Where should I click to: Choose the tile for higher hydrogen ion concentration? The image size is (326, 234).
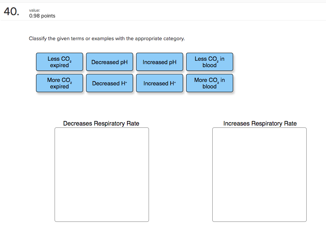pos(160,83)
